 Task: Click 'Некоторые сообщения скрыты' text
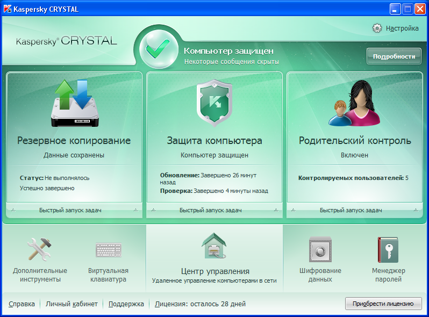[x=232, y=62]
